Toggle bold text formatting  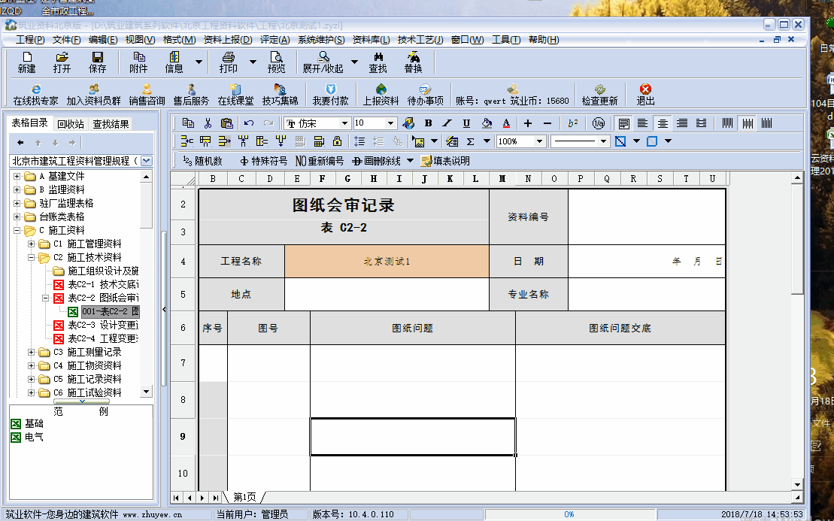429,123
